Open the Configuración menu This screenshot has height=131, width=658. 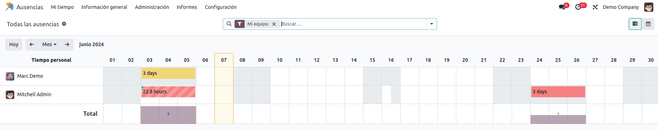click(x=221, y=7)
